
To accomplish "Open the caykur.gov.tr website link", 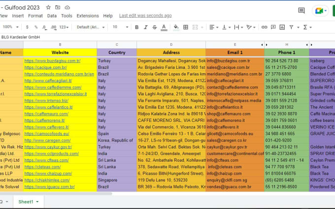I will [x=48, y=147].
